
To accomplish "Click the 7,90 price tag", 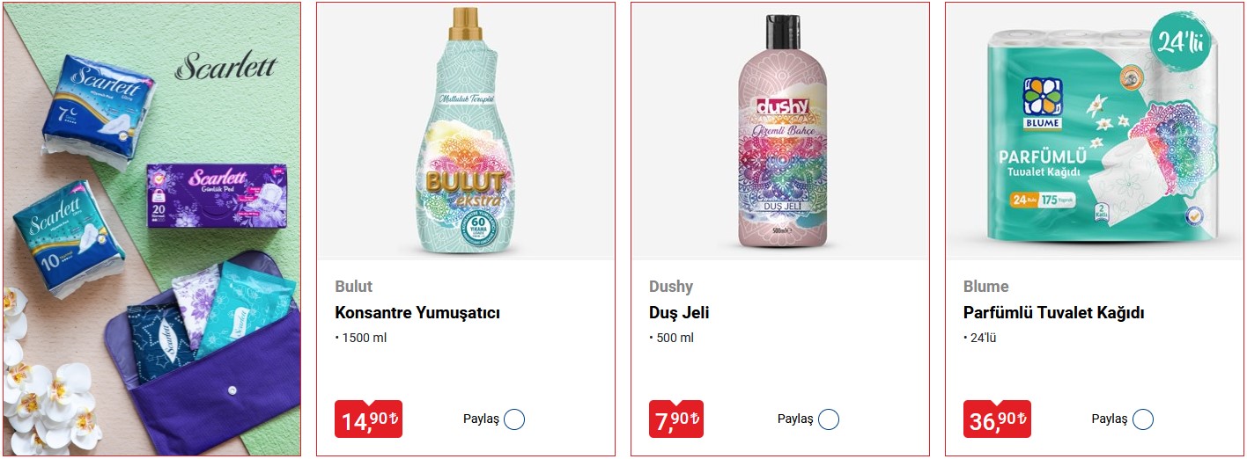I will coord(676,419).
